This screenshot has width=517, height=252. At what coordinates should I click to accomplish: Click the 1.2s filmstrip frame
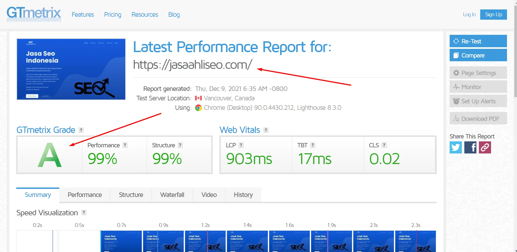(205, 241)
